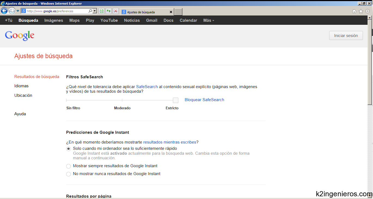Select Búsqueda in the Google top bar
The image size is (373, 199).
tap(28, 20)
